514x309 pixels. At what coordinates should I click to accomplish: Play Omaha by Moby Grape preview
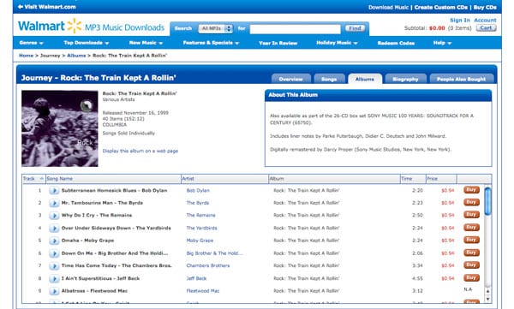(54, 241)
